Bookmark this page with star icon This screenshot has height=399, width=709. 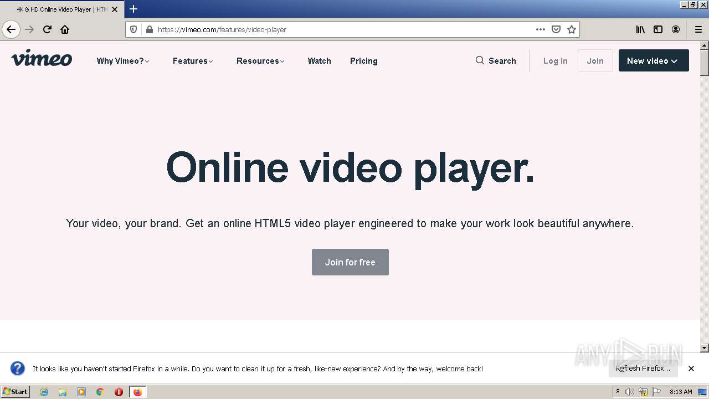point(572,29)
